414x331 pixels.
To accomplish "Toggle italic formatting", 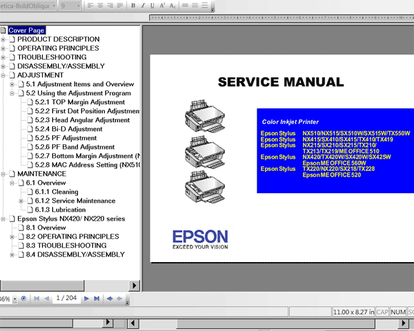I will (143, 6).
